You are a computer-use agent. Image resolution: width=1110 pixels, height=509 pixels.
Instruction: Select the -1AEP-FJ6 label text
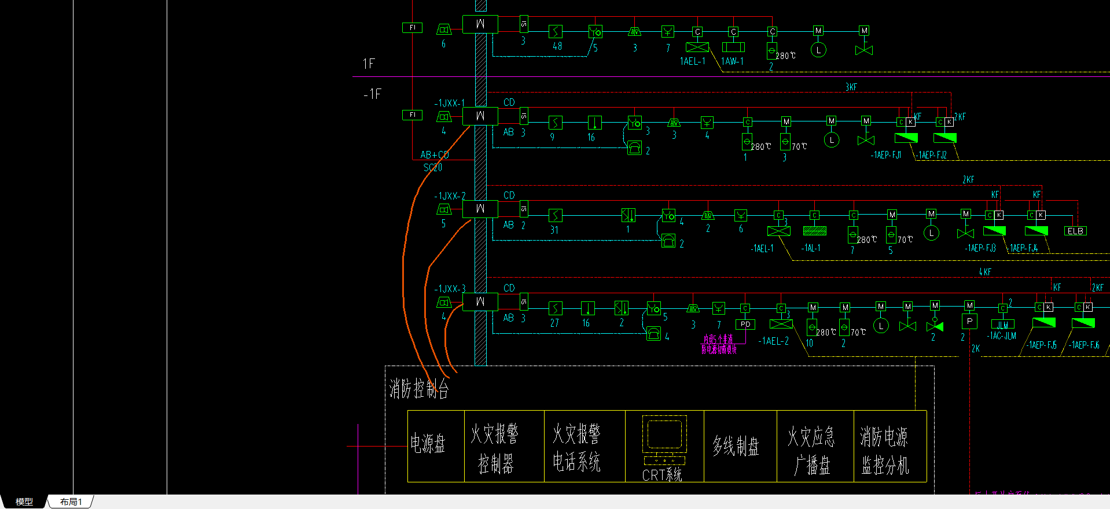pyautogui.click(x=1084, y=345)
